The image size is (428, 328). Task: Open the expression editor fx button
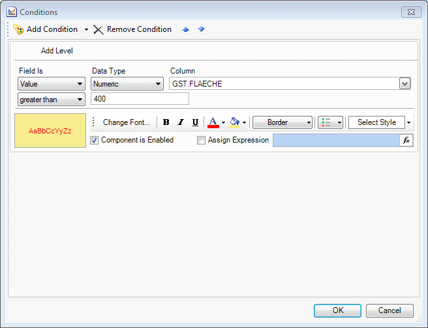[406, 140]
